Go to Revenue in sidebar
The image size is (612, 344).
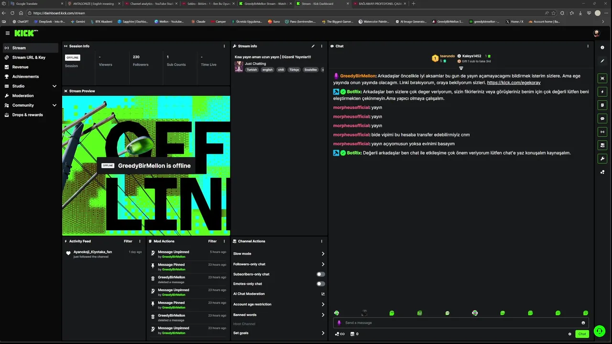point(31,67)
